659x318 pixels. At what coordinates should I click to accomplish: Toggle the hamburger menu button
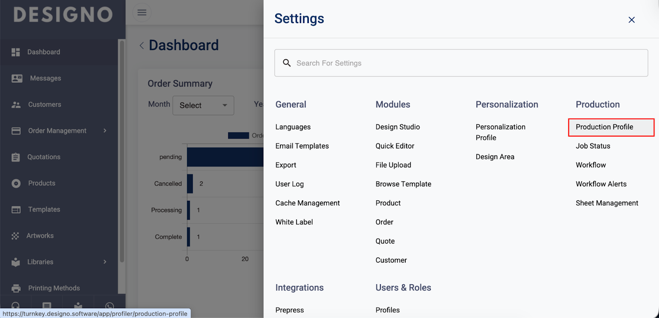(142, 12)
